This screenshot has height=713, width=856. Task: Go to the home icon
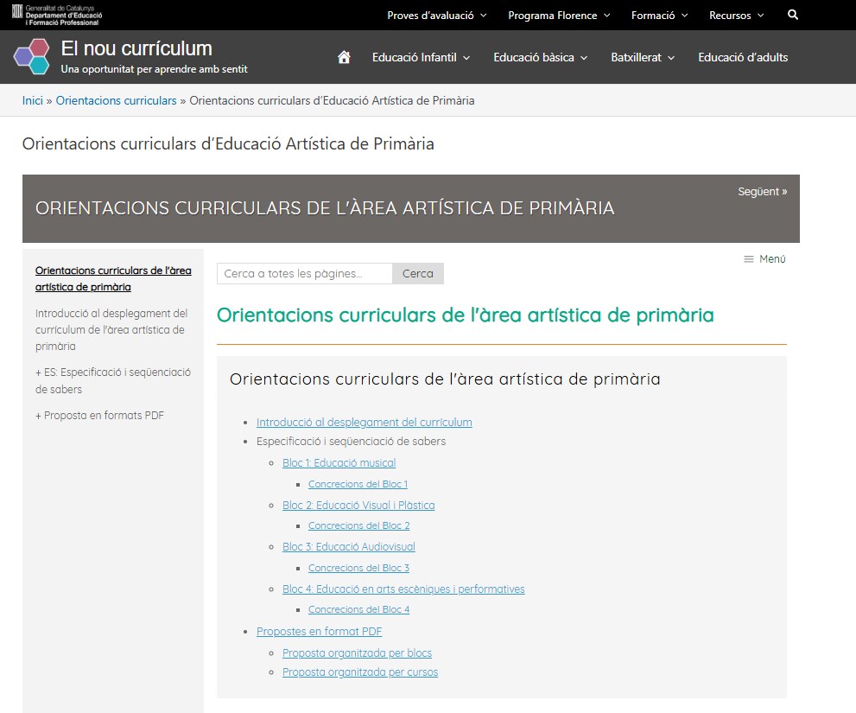click(x=344, y=58)
